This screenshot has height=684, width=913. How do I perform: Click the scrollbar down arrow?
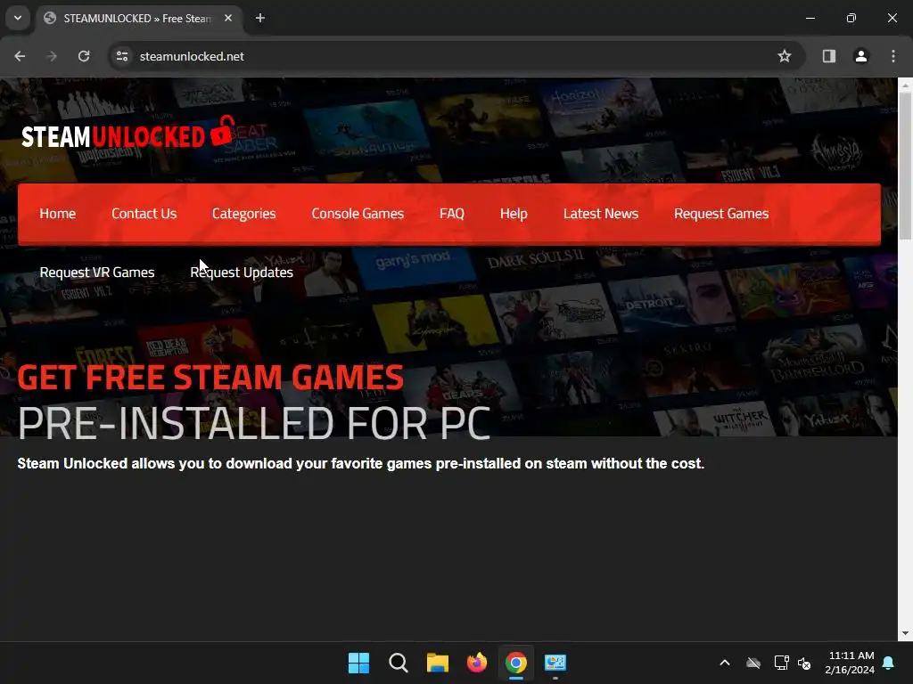905,633
